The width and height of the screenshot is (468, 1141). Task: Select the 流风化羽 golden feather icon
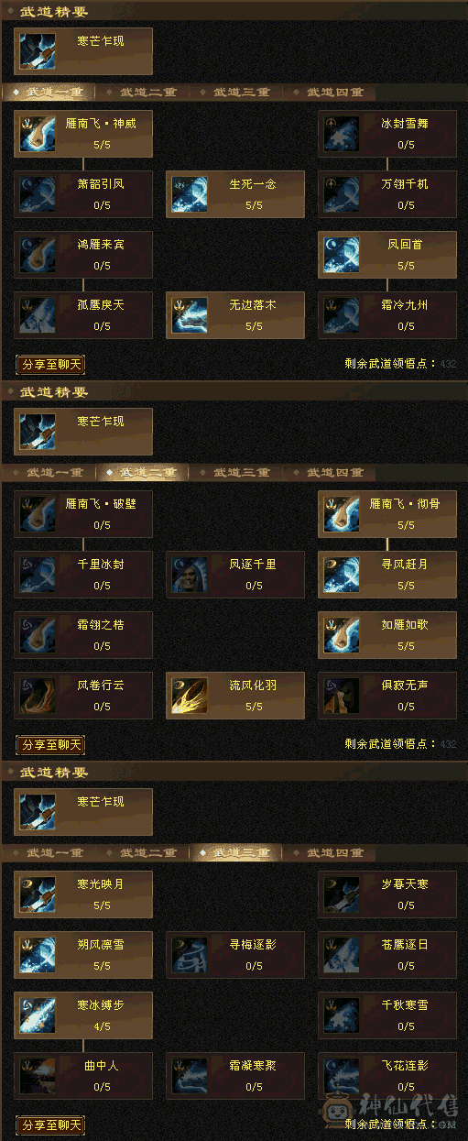[190, 697]
